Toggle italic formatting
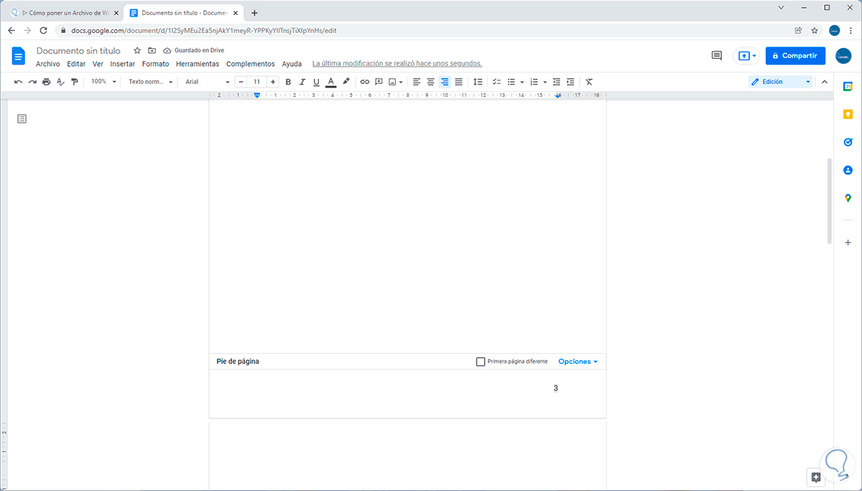This screenshot has width=862, height=491. pos(302,82)
